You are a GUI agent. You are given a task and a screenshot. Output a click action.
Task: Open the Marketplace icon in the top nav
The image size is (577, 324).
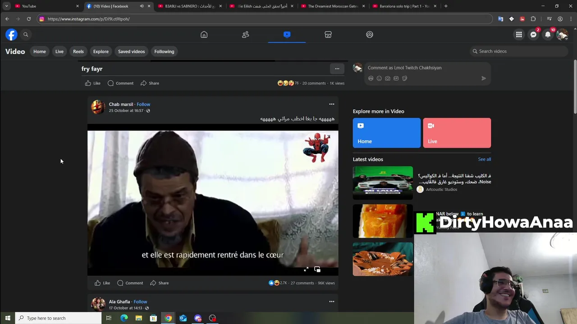pos(328,35)
